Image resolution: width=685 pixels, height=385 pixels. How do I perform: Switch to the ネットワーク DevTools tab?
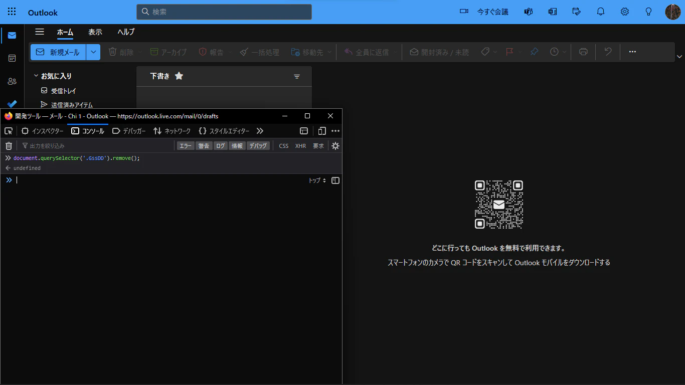click(x=172, y=131)
